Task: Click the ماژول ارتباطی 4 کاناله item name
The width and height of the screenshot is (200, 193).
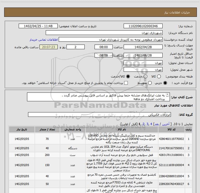Action: coord(122,184)
